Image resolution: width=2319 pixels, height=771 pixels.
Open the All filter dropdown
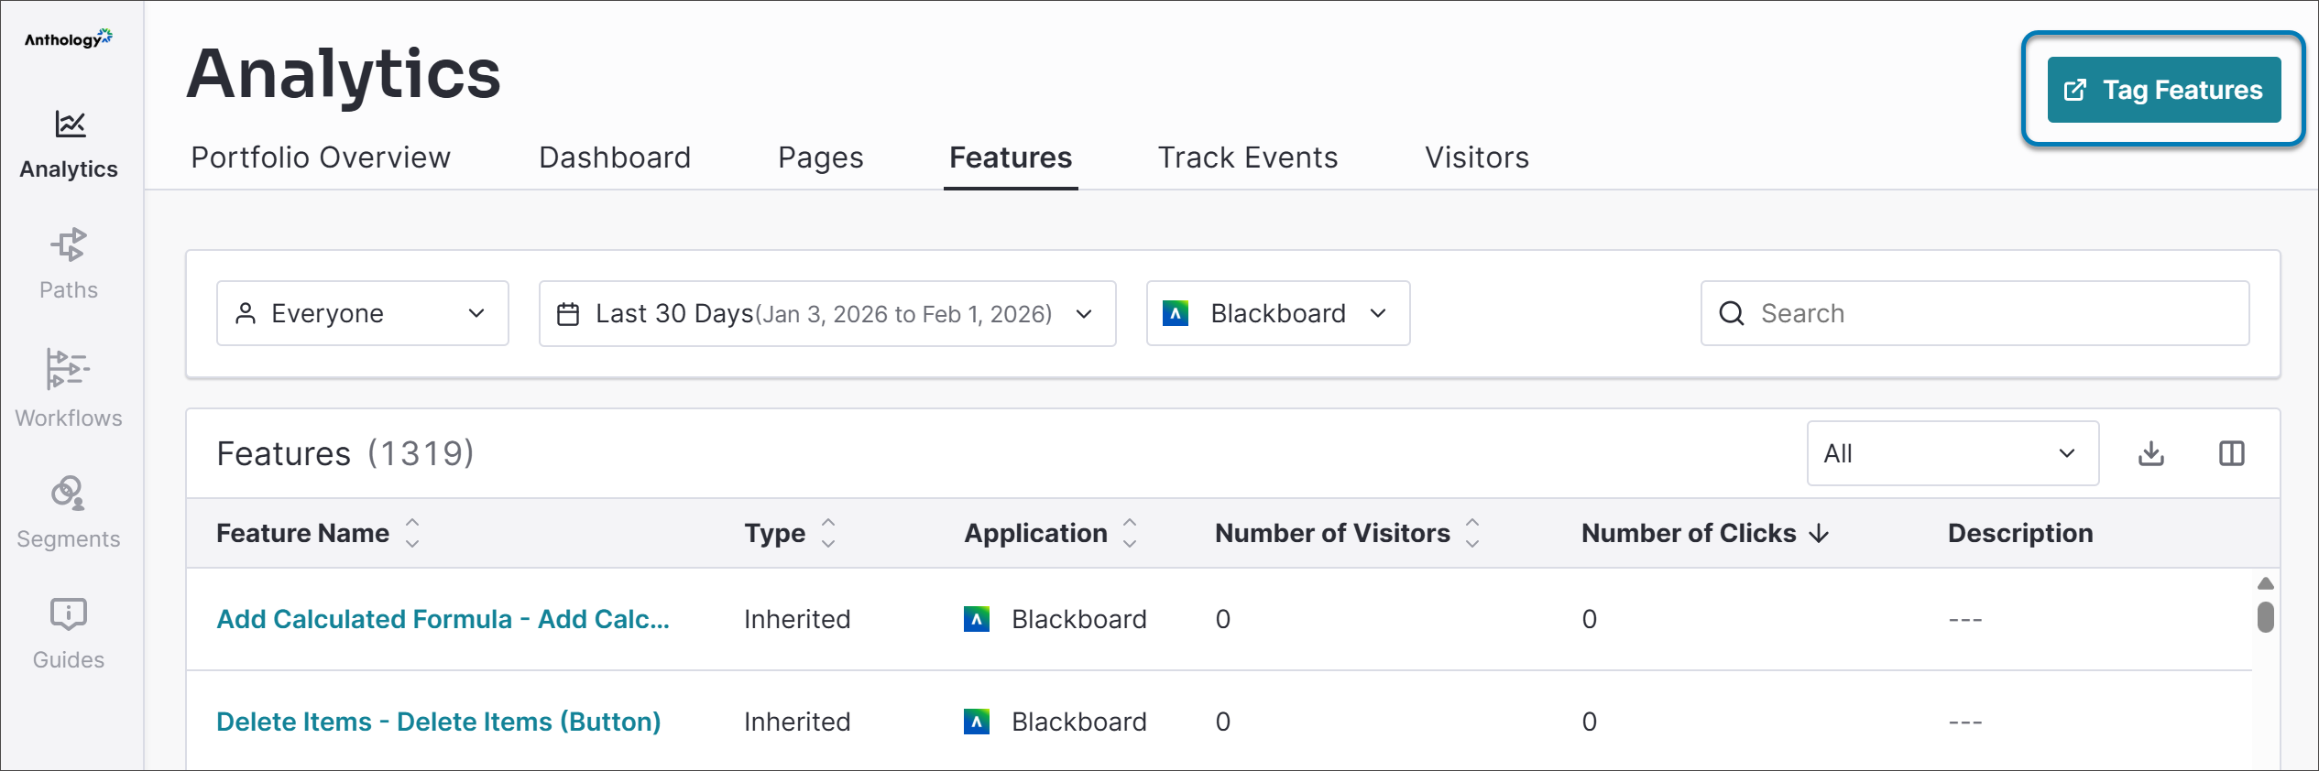point(1952,453)
